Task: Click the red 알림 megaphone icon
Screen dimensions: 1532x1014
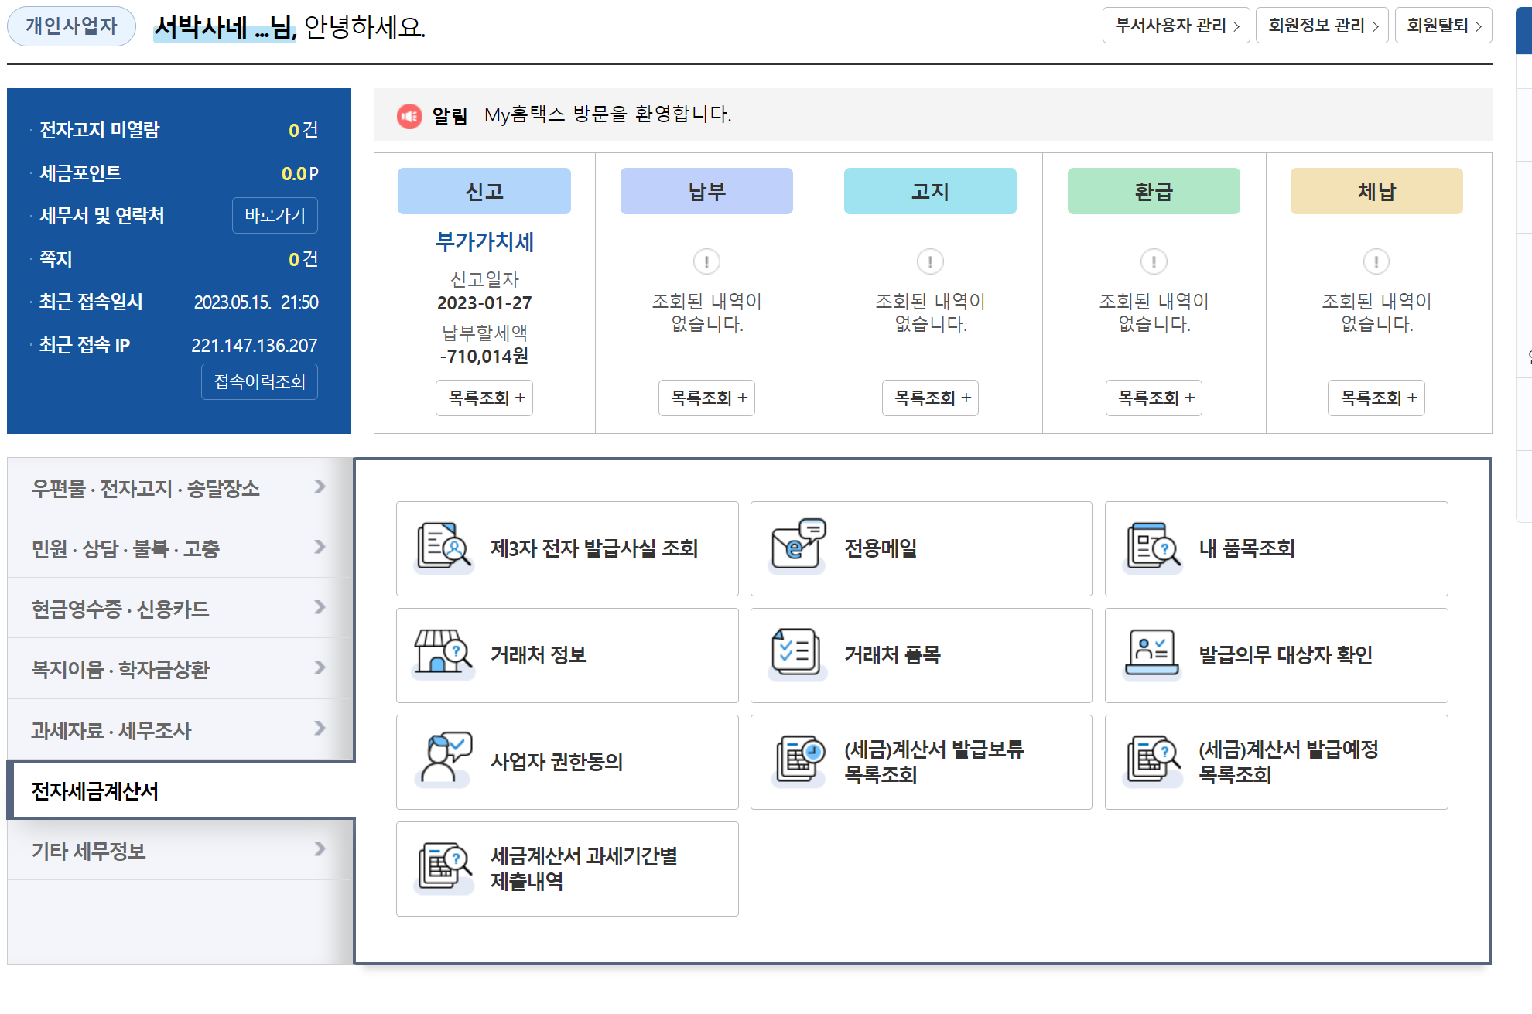Action: click(409, 116)
